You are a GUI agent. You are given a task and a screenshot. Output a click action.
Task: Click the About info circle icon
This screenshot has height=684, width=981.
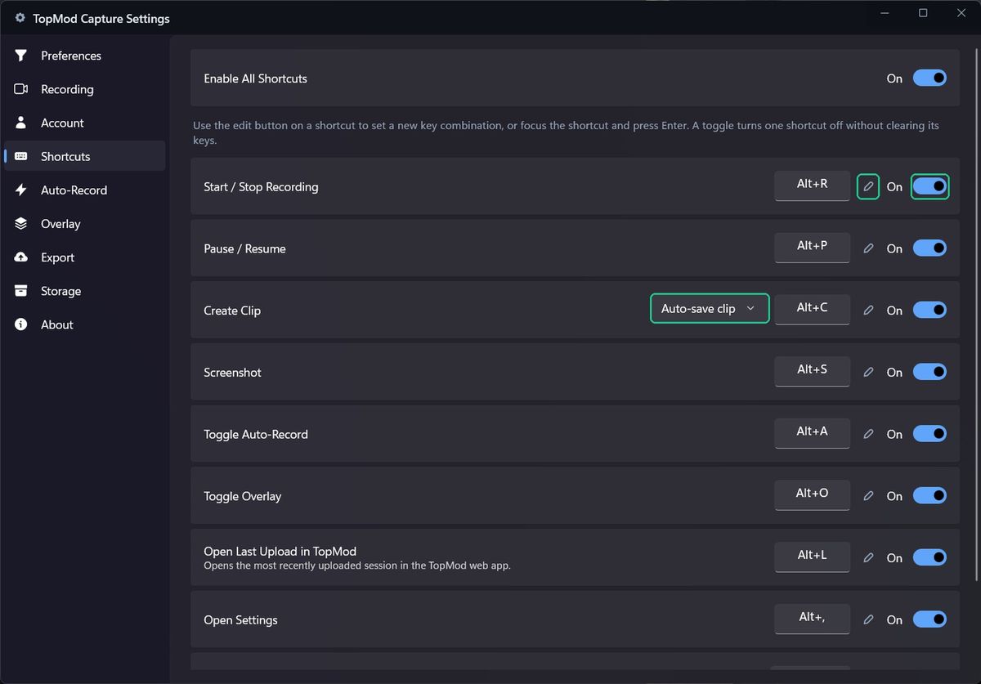[21, 324]
